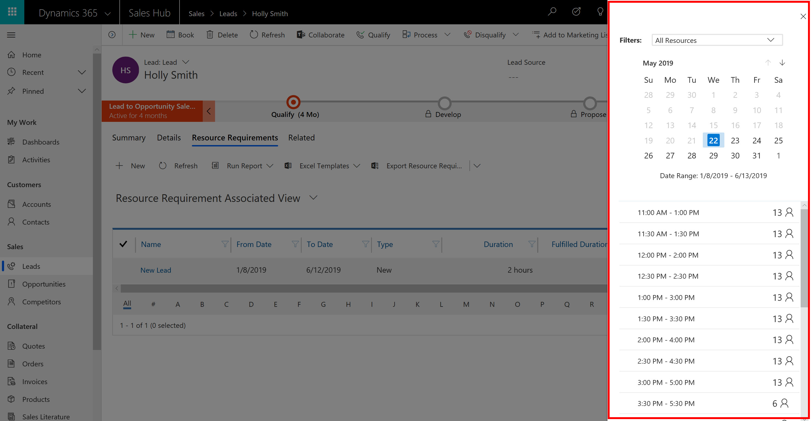Click the Delete trash command
Image resolution: width=811 pixels, height=421 pixels.
pos(222,35)
